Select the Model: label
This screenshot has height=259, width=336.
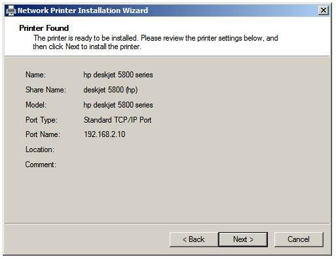(x=36, y=105)
